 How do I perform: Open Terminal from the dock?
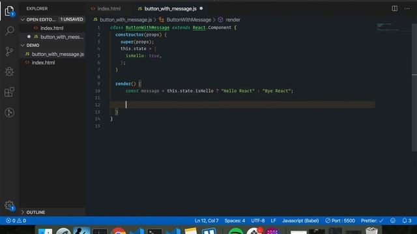[x=154, y=231]
